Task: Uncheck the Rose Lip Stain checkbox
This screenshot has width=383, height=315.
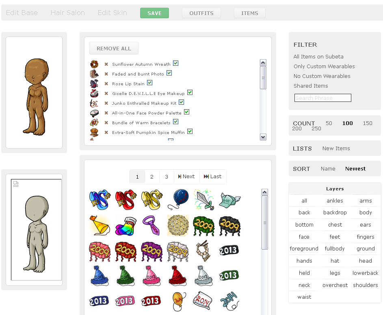Action: [149, 83]
